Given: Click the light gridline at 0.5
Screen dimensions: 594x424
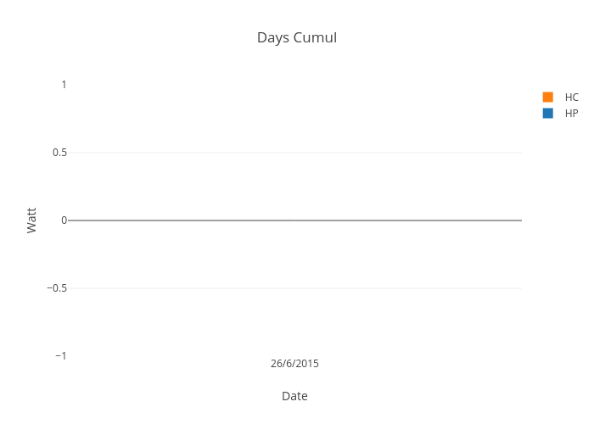Looking at the screenshot, I should click(x=294, y=153).
